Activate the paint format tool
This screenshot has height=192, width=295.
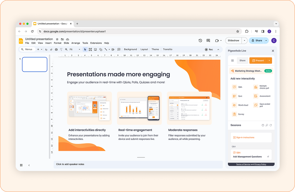[61, 49]
